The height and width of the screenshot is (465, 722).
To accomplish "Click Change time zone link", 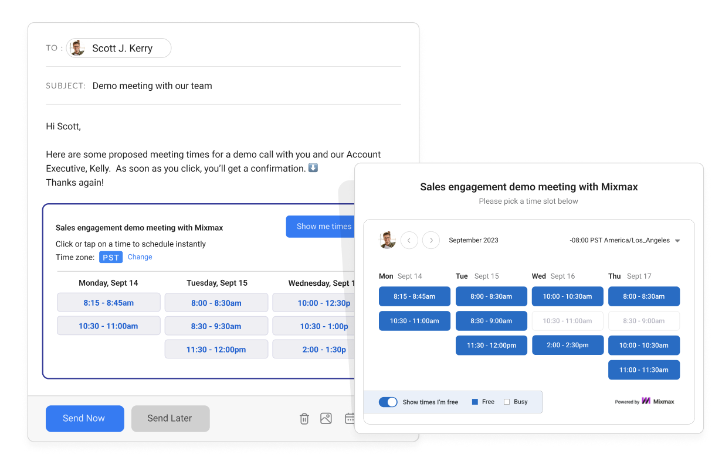I will click(x=140, y=257).
